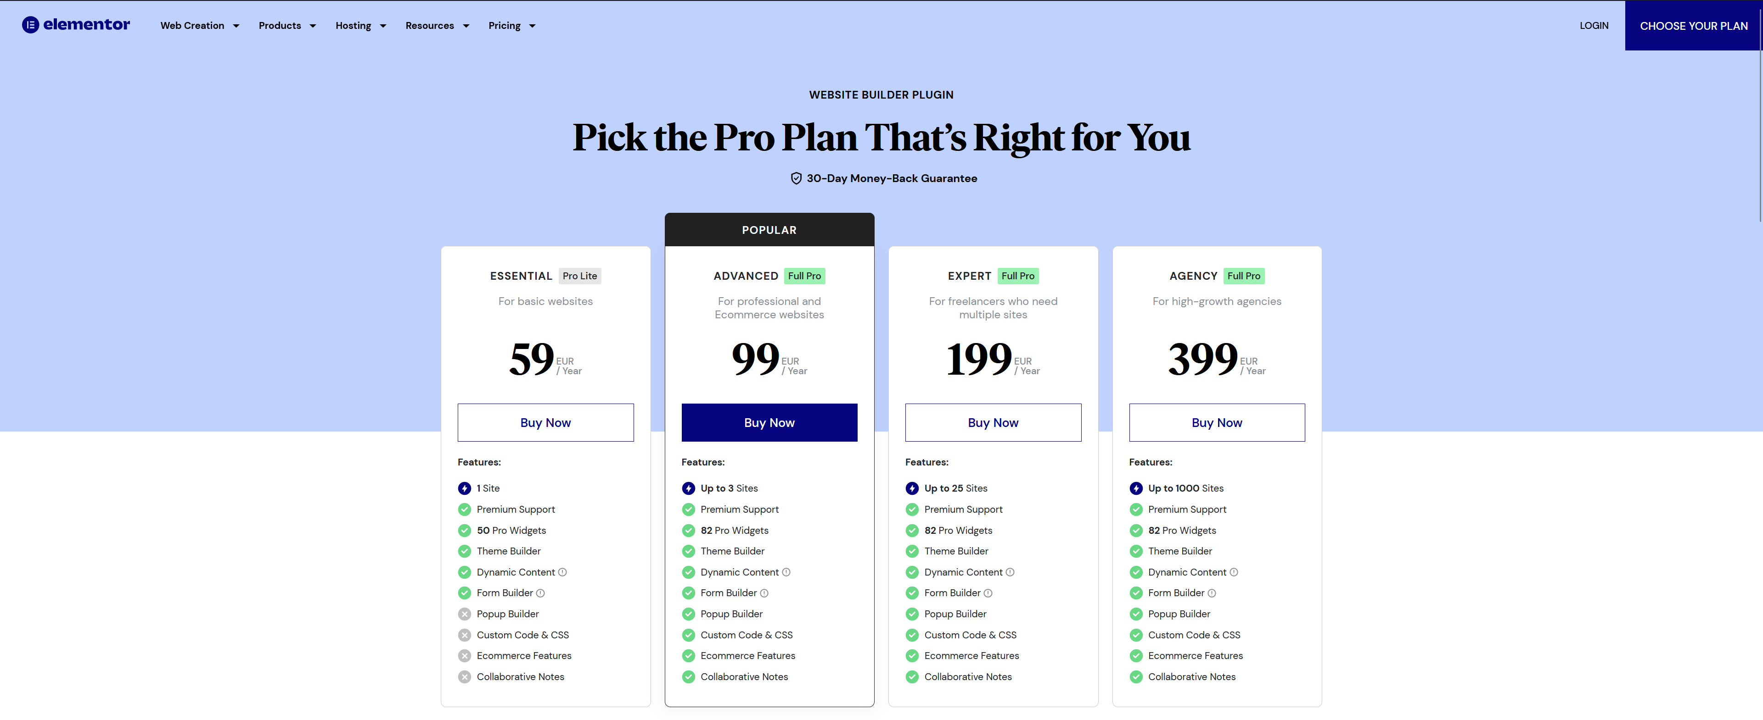Click the Choose Your Plan button
This screenshot has height=720, width=1763.
pyautogui.click(x=1693, y=26)
